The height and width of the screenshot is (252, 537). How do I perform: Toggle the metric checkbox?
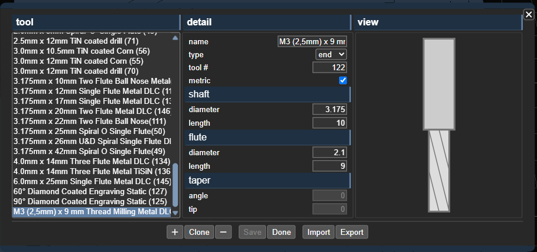click(343, 80)
